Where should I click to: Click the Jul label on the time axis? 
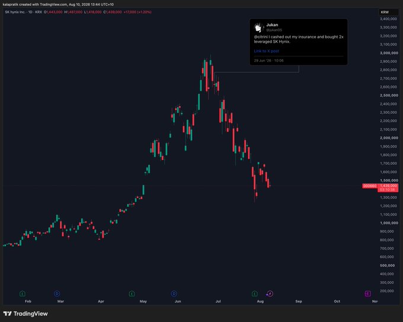click(218, 301)
